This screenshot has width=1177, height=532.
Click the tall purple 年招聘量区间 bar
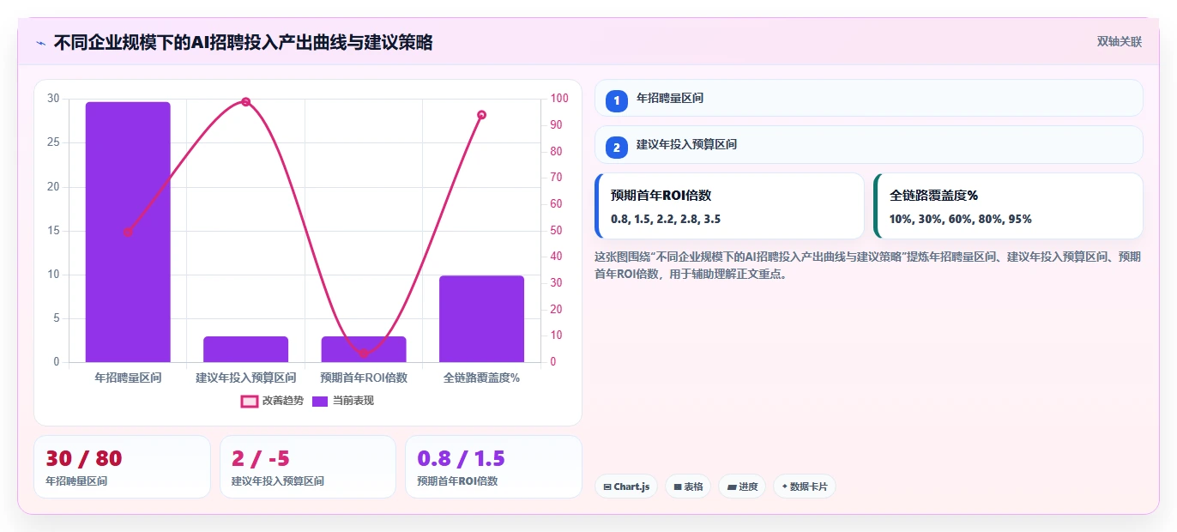click(x=128, y=232)
